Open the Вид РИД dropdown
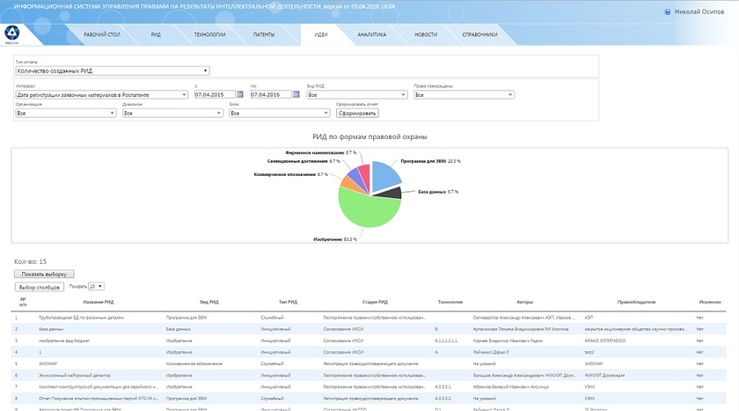739x411 pixels. [x=356, y=94]
